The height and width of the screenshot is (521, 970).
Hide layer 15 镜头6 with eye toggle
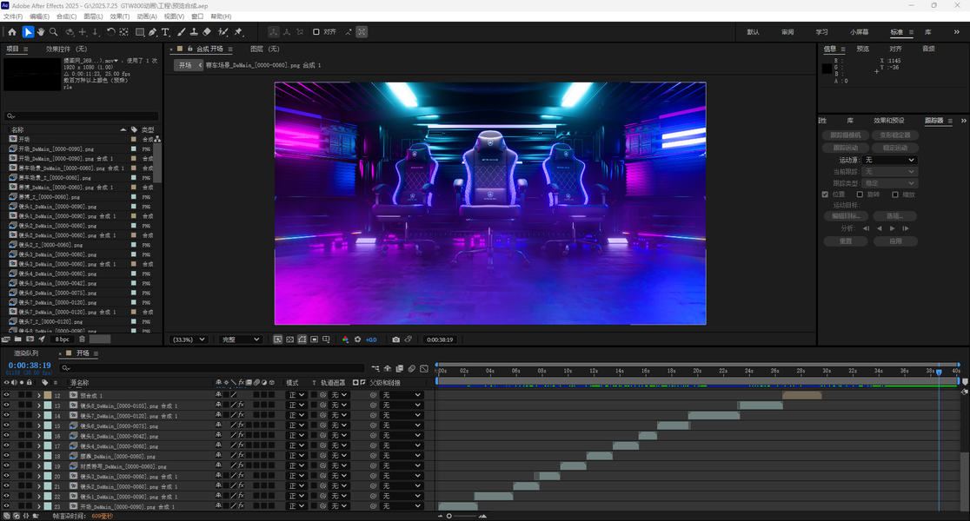[7, 425]
